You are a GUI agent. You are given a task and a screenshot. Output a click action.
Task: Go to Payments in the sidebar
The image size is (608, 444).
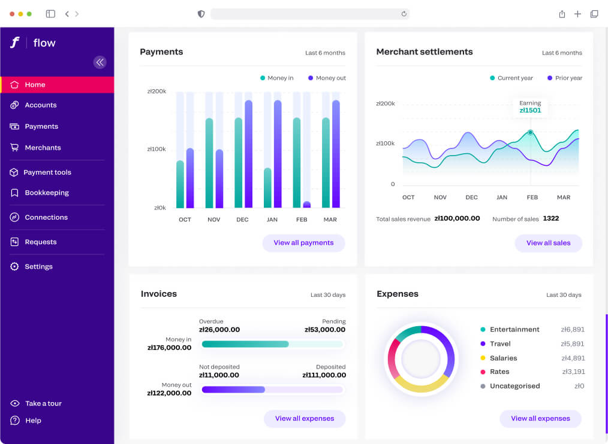[41, 127]
